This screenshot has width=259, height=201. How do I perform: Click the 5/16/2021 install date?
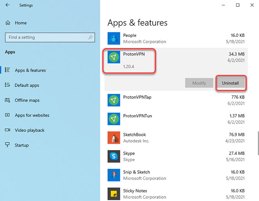coord(235,160)
